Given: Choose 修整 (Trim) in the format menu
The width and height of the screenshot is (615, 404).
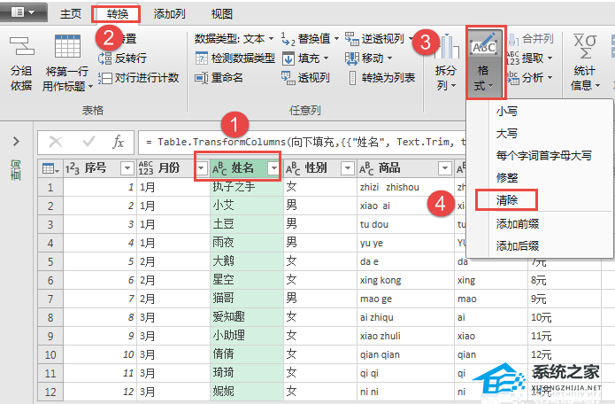Looking at the screenshot, I should point(508,177).
